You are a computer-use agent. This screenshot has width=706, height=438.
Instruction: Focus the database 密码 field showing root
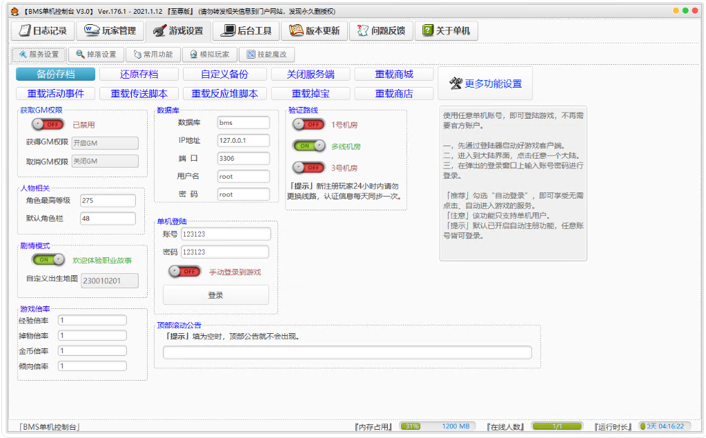[243, 195]
